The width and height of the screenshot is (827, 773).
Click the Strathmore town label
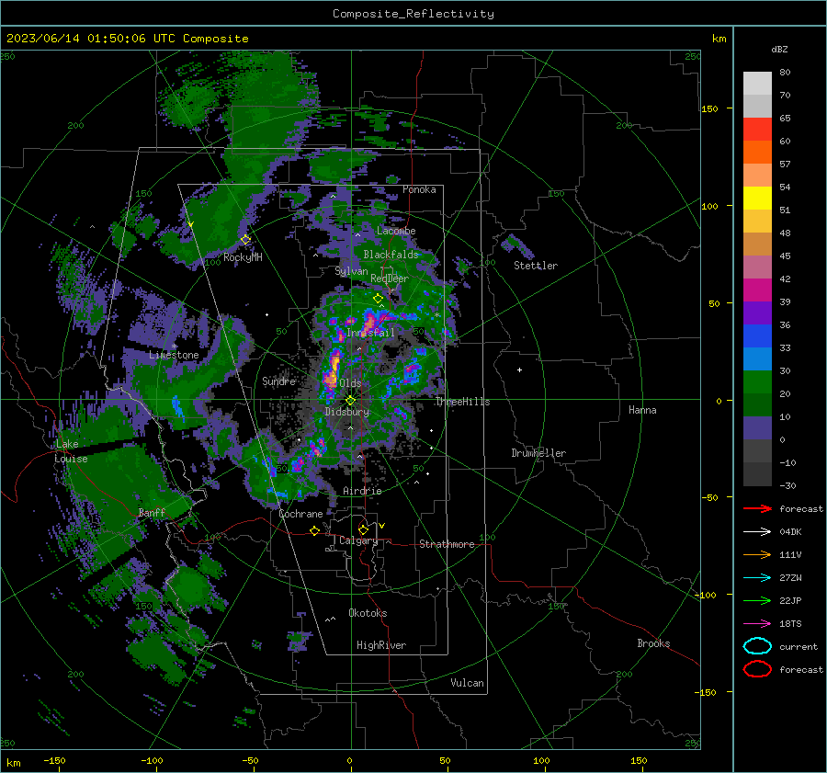pos(447,544)
